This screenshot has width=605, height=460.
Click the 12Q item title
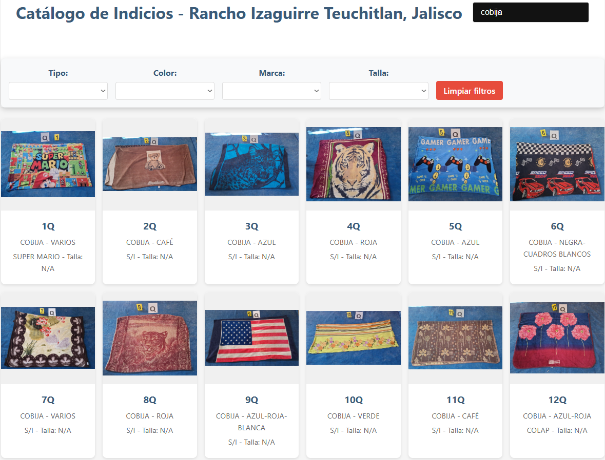(557, 400)
